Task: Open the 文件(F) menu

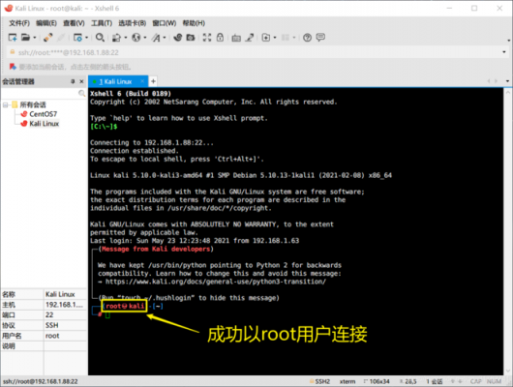Action: point(19,23)
